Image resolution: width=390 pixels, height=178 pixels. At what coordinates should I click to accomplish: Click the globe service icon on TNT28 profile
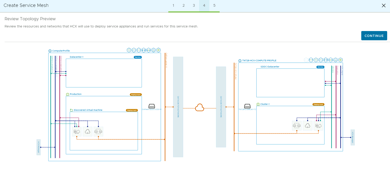pos(340,60)
